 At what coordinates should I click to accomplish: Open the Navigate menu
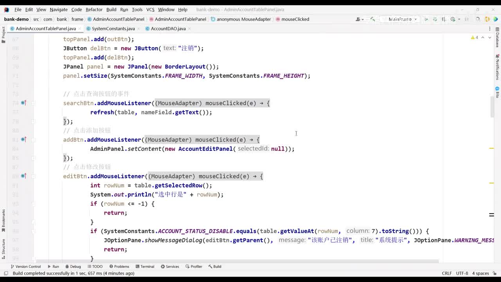click(x=59, y=9)
